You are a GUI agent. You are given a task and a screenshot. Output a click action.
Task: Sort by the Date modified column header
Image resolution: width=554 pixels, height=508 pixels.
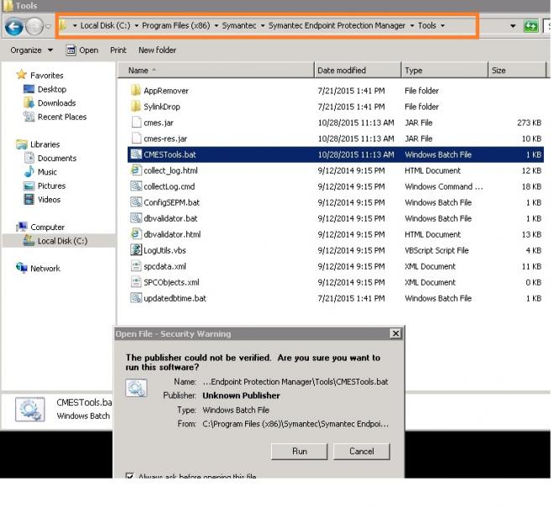tap(358, 70)
